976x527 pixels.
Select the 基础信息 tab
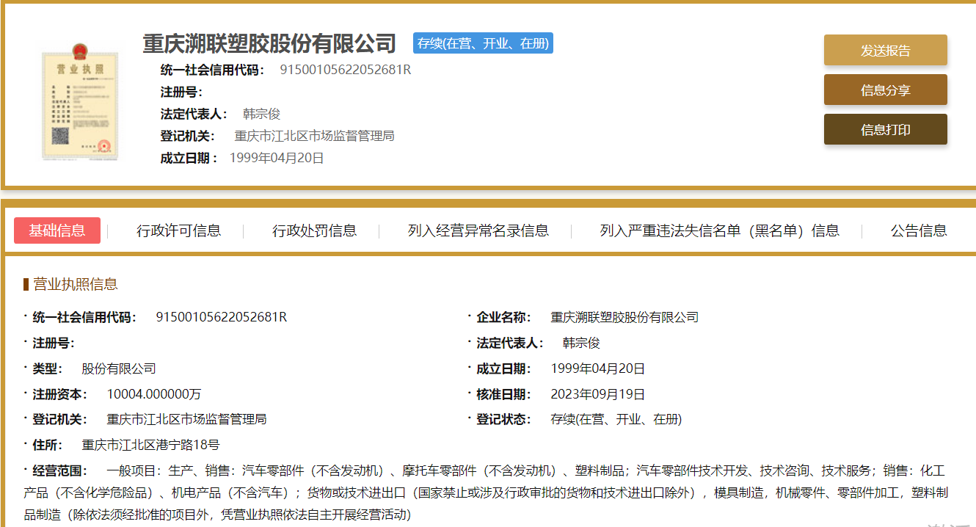[57, 230]
